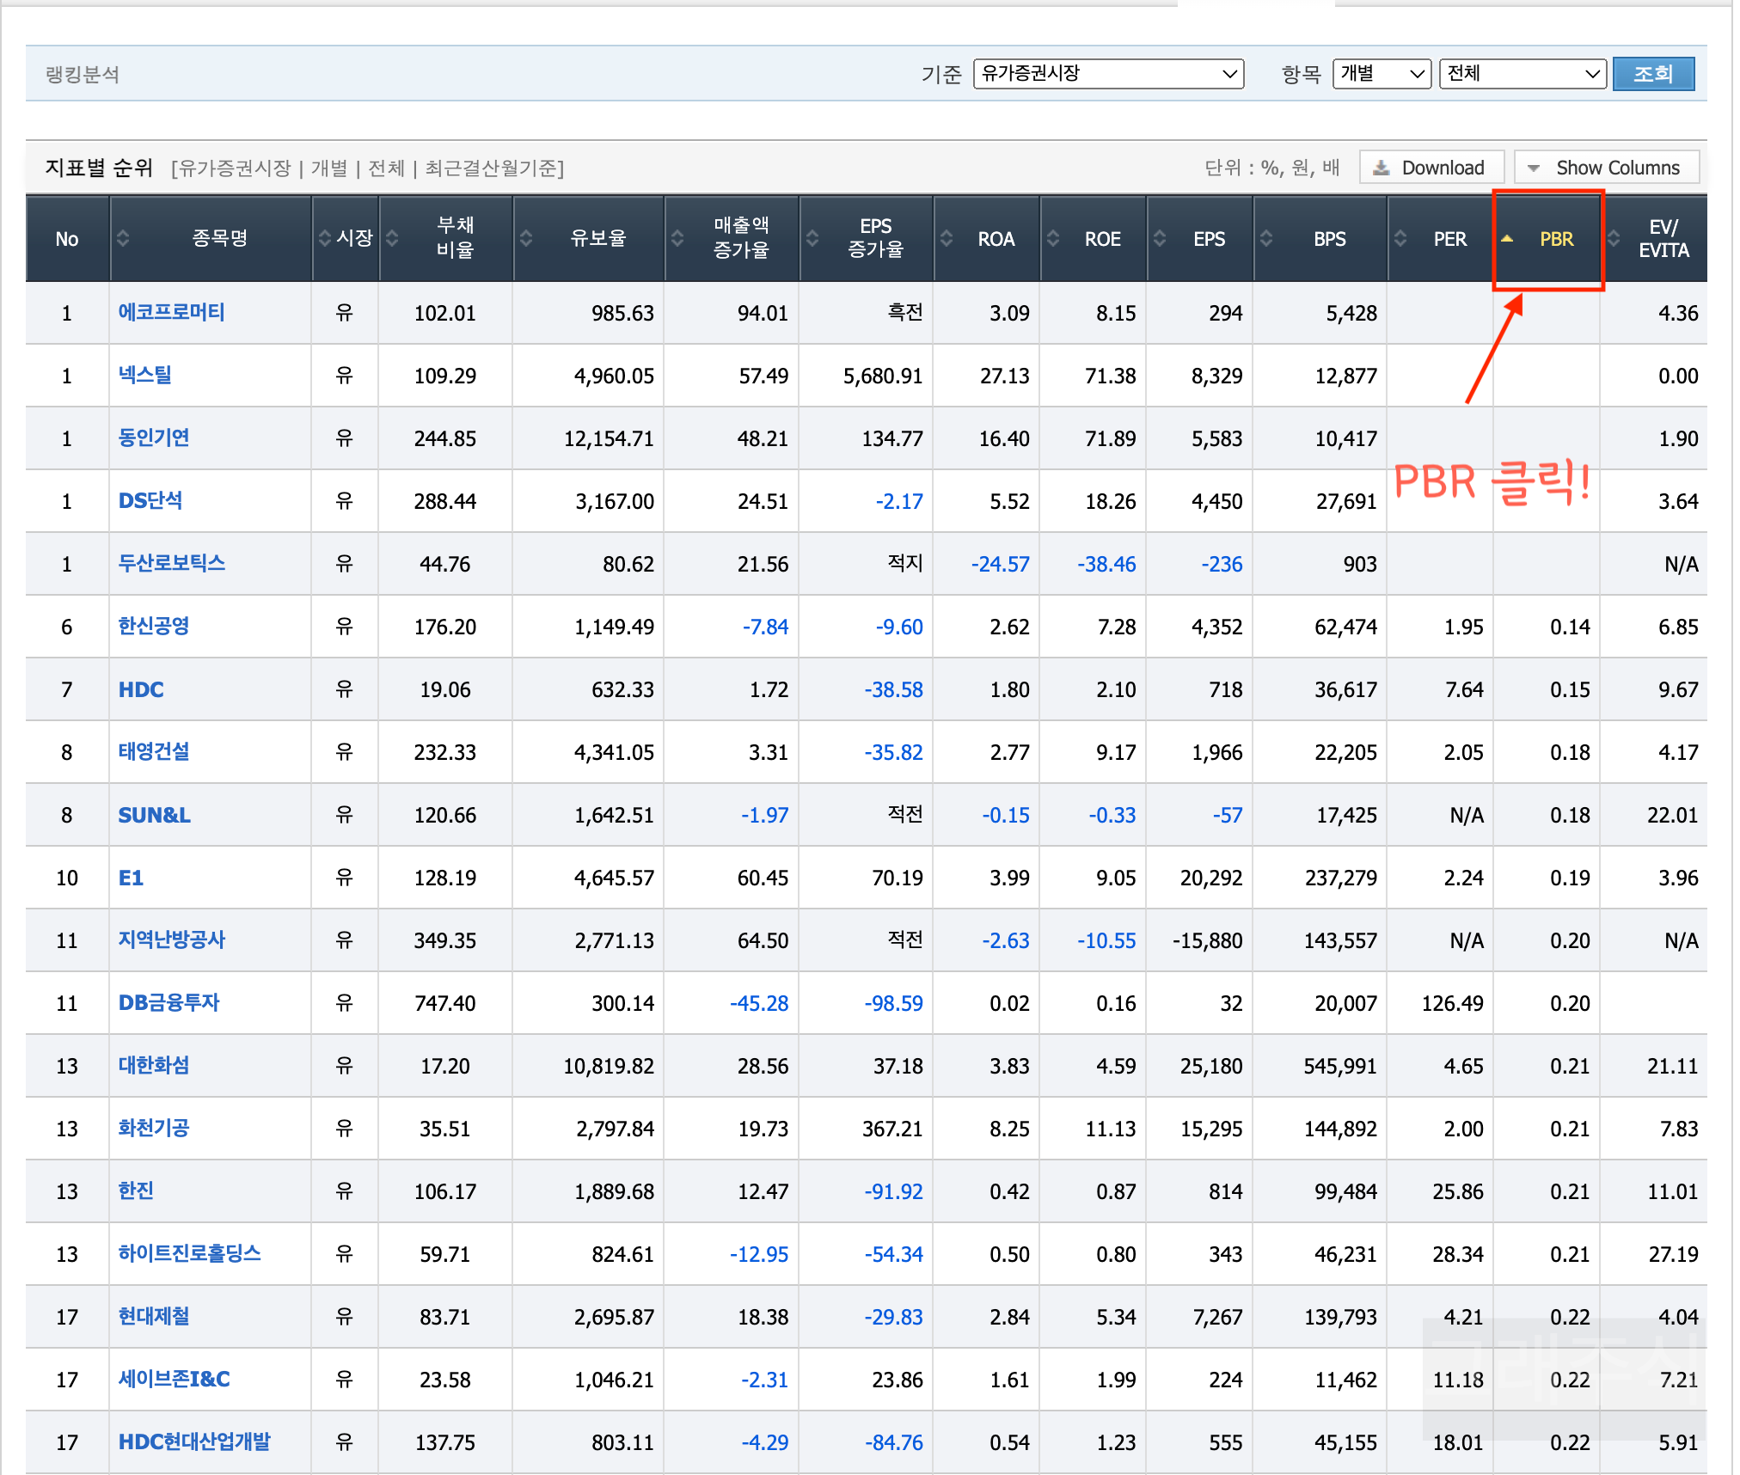The width and height of the screenshot is (1740, 1475).
Task: Select the 두산로보틱스 stock link
Action: coord(171,564)
